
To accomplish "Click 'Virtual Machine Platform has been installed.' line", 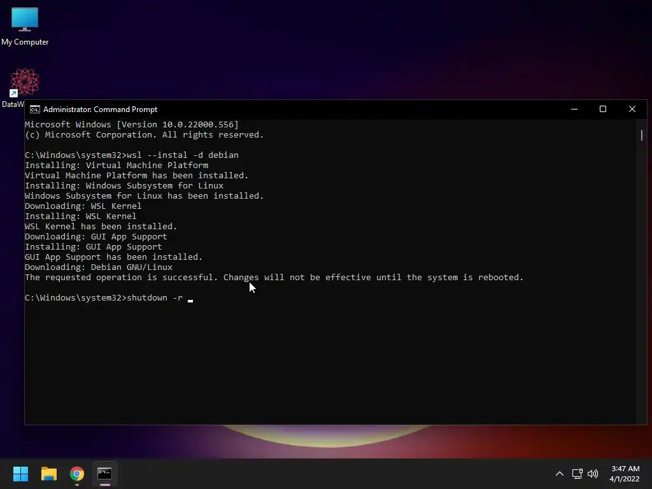I will (x=137, y=176).
